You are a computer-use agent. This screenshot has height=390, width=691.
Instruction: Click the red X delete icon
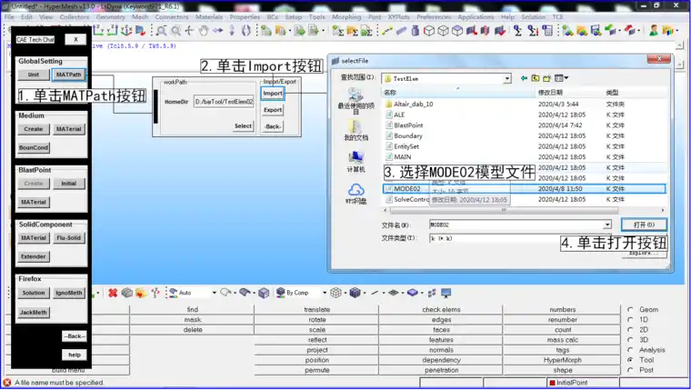point(113,293)
